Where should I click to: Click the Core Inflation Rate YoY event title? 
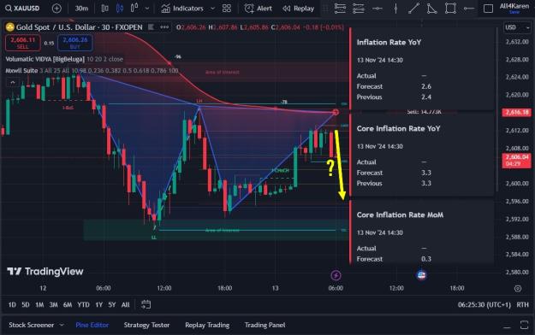(x=398, y=128)
